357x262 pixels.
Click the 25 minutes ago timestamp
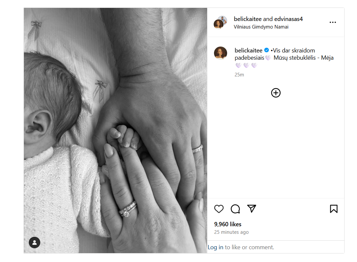[231, 232]
